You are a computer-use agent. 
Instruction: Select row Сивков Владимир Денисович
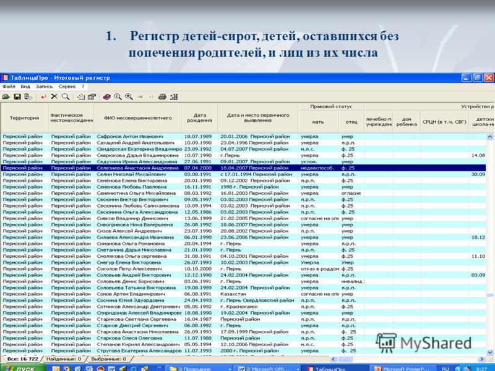(x=243, y=218)
